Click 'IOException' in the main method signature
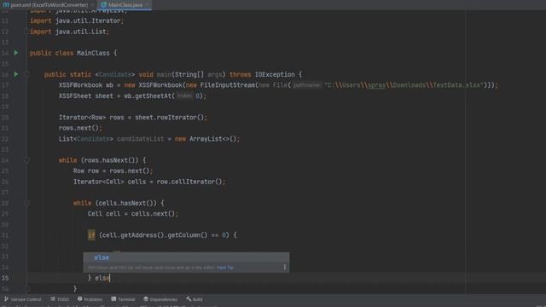Image resolution: width=546 pixels, height=307 pixels. (275, 74)
